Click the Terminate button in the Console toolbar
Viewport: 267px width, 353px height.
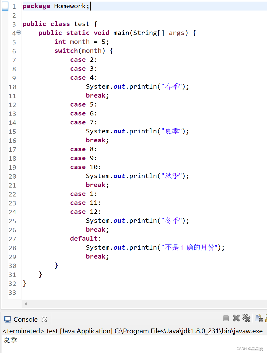[226, 318]
